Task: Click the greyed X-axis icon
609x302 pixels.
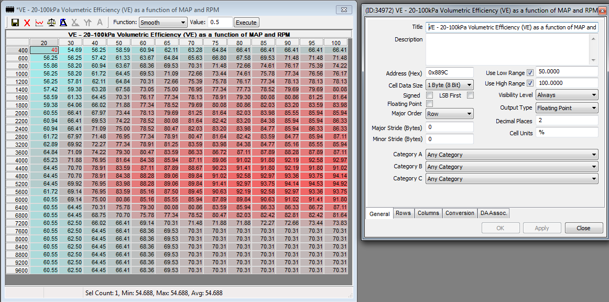Action: pyautogui.click(x=75, y=23)
